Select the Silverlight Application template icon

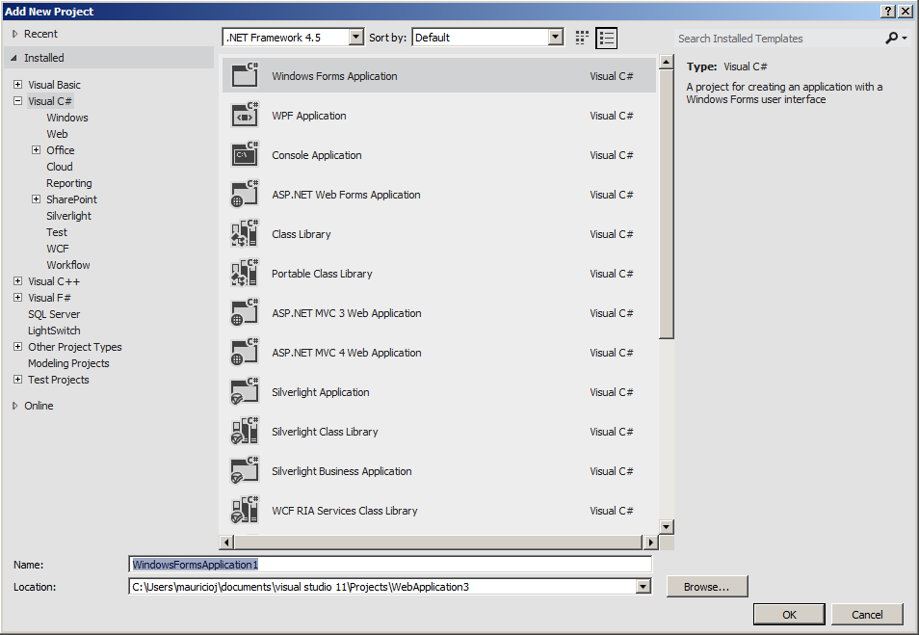tap(244, 391)
